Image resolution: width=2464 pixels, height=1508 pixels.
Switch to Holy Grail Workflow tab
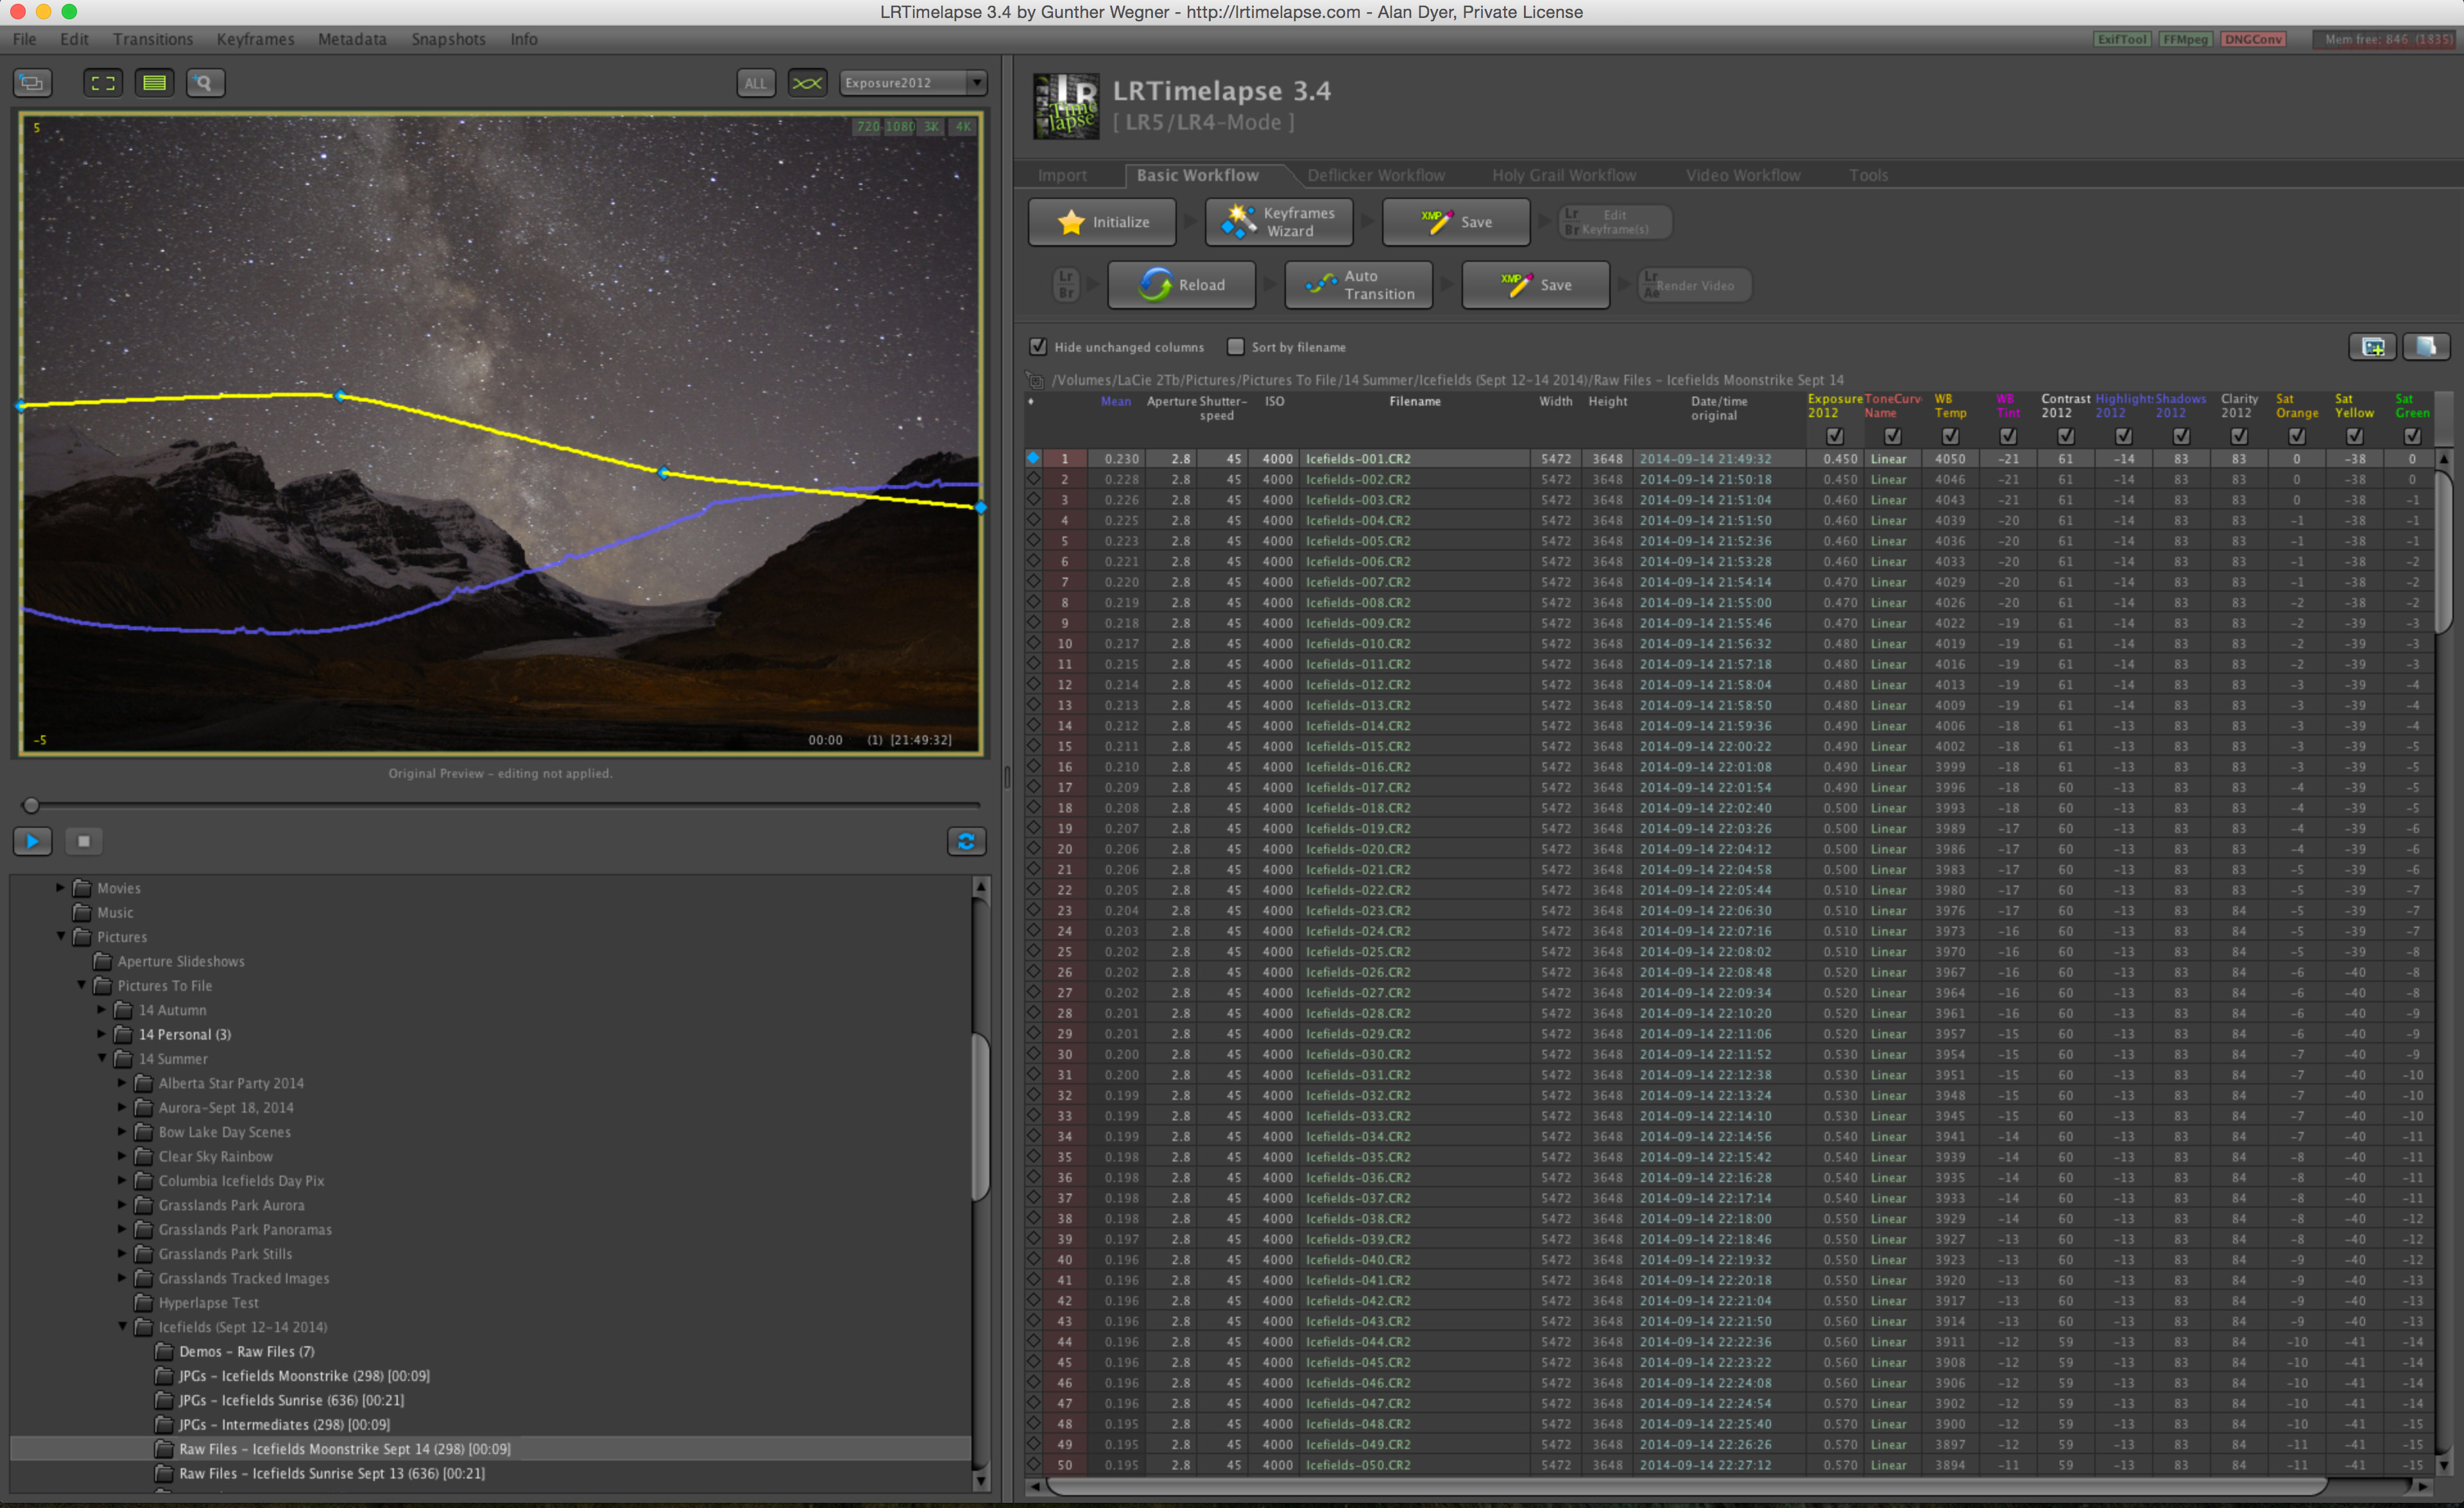tap(1563, 175)
